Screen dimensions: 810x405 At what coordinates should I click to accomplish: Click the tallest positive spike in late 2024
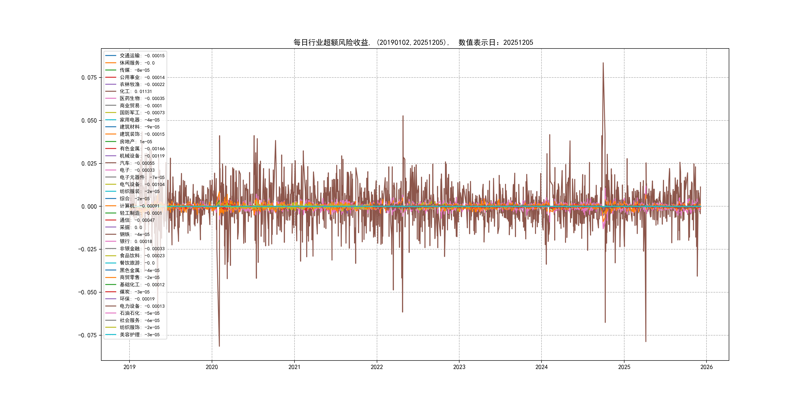603,64
